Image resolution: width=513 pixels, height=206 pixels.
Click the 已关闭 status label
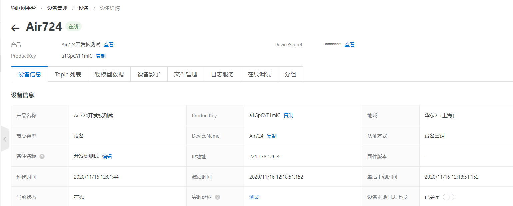point(432,197)
